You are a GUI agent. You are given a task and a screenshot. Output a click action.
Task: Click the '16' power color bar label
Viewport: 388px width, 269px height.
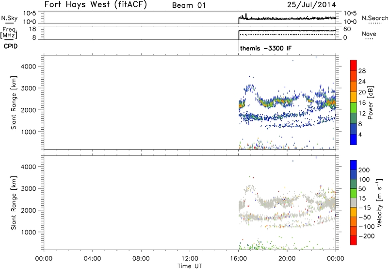pyautogui.click(x=362, y=103)
